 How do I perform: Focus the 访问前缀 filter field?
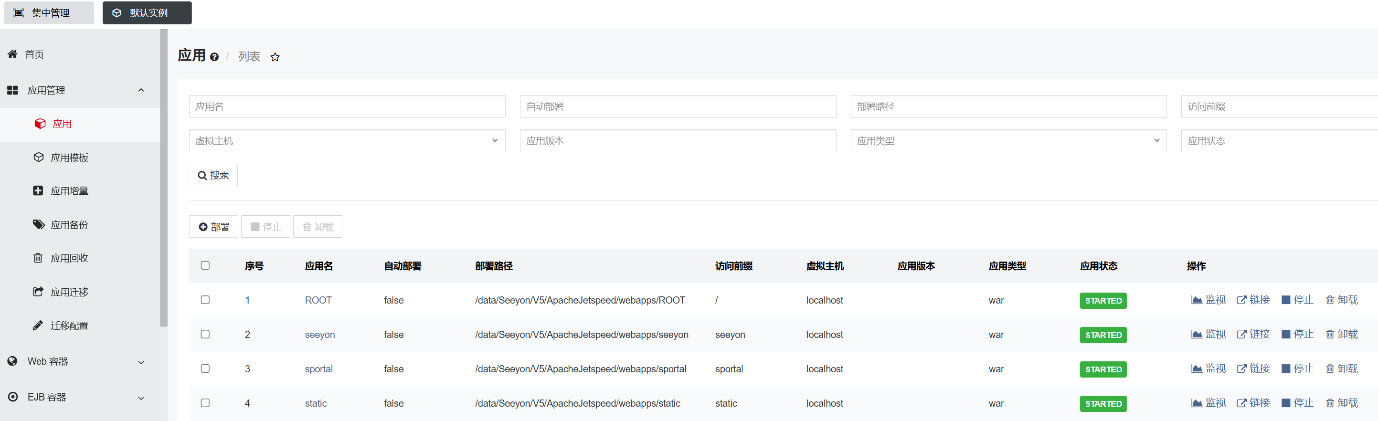point(1280,106)
